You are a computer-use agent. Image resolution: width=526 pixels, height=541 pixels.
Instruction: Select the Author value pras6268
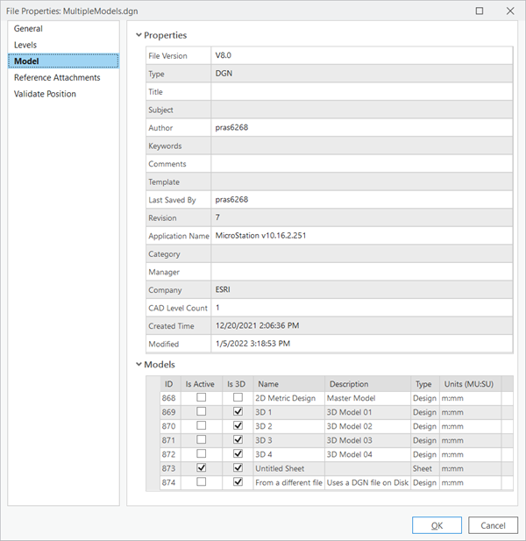point(232,128)
